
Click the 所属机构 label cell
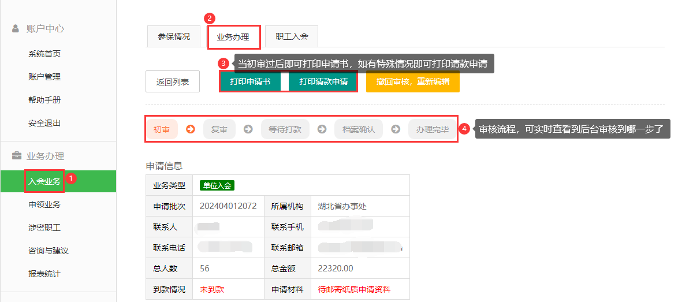[288, 206]
